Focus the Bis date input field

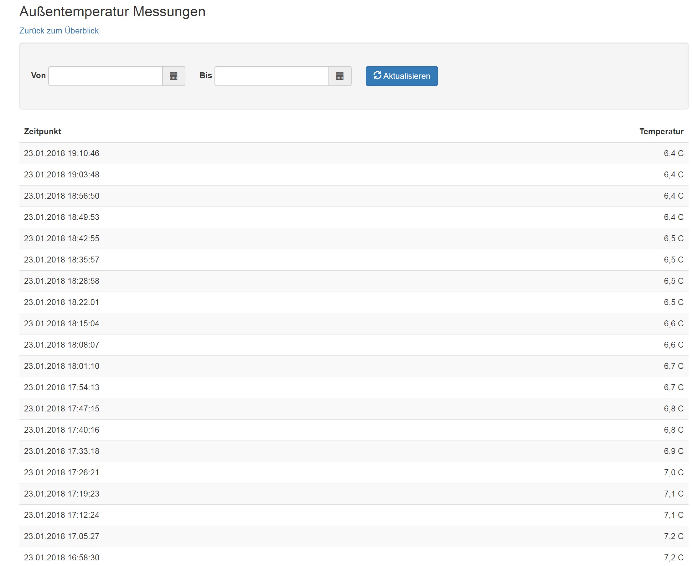[271, 76]
